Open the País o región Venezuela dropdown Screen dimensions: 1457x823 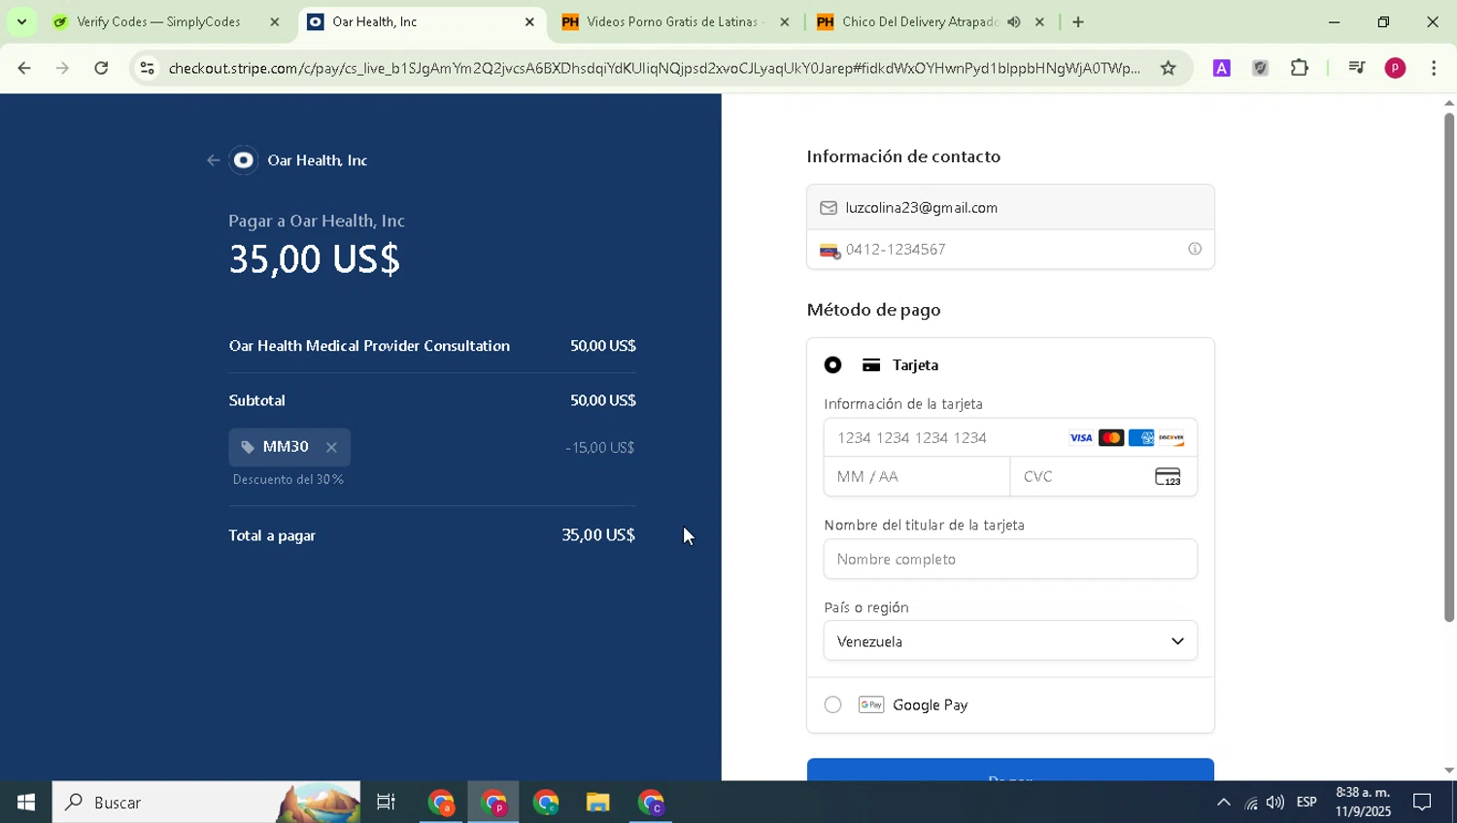(1010, 641)
